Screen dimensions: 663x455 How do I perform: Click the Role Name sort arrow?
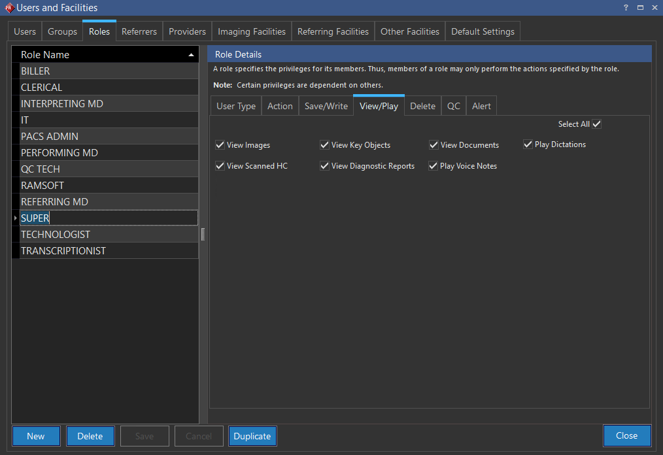click(x=191, y=55)
